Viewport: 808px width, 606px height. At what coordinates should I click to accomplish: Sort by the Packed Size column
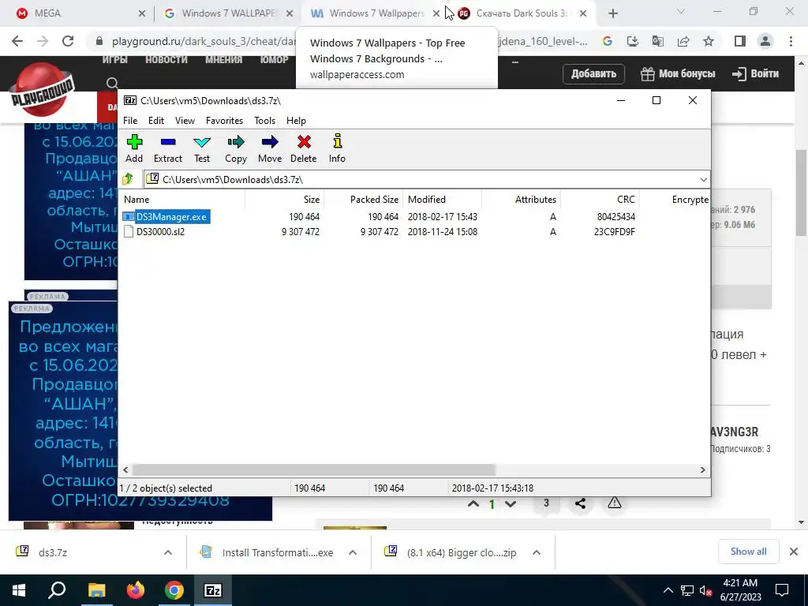(363, 200)
